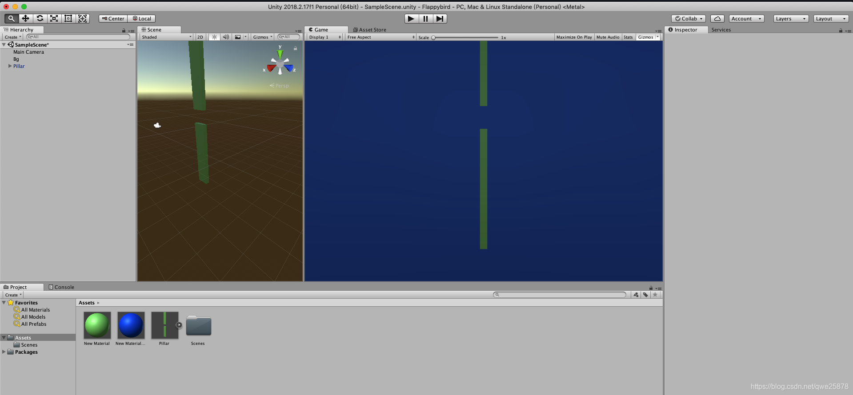Screen dimensions: 853x395
Task: Open Layers dropdown
Action: point(791,19)
